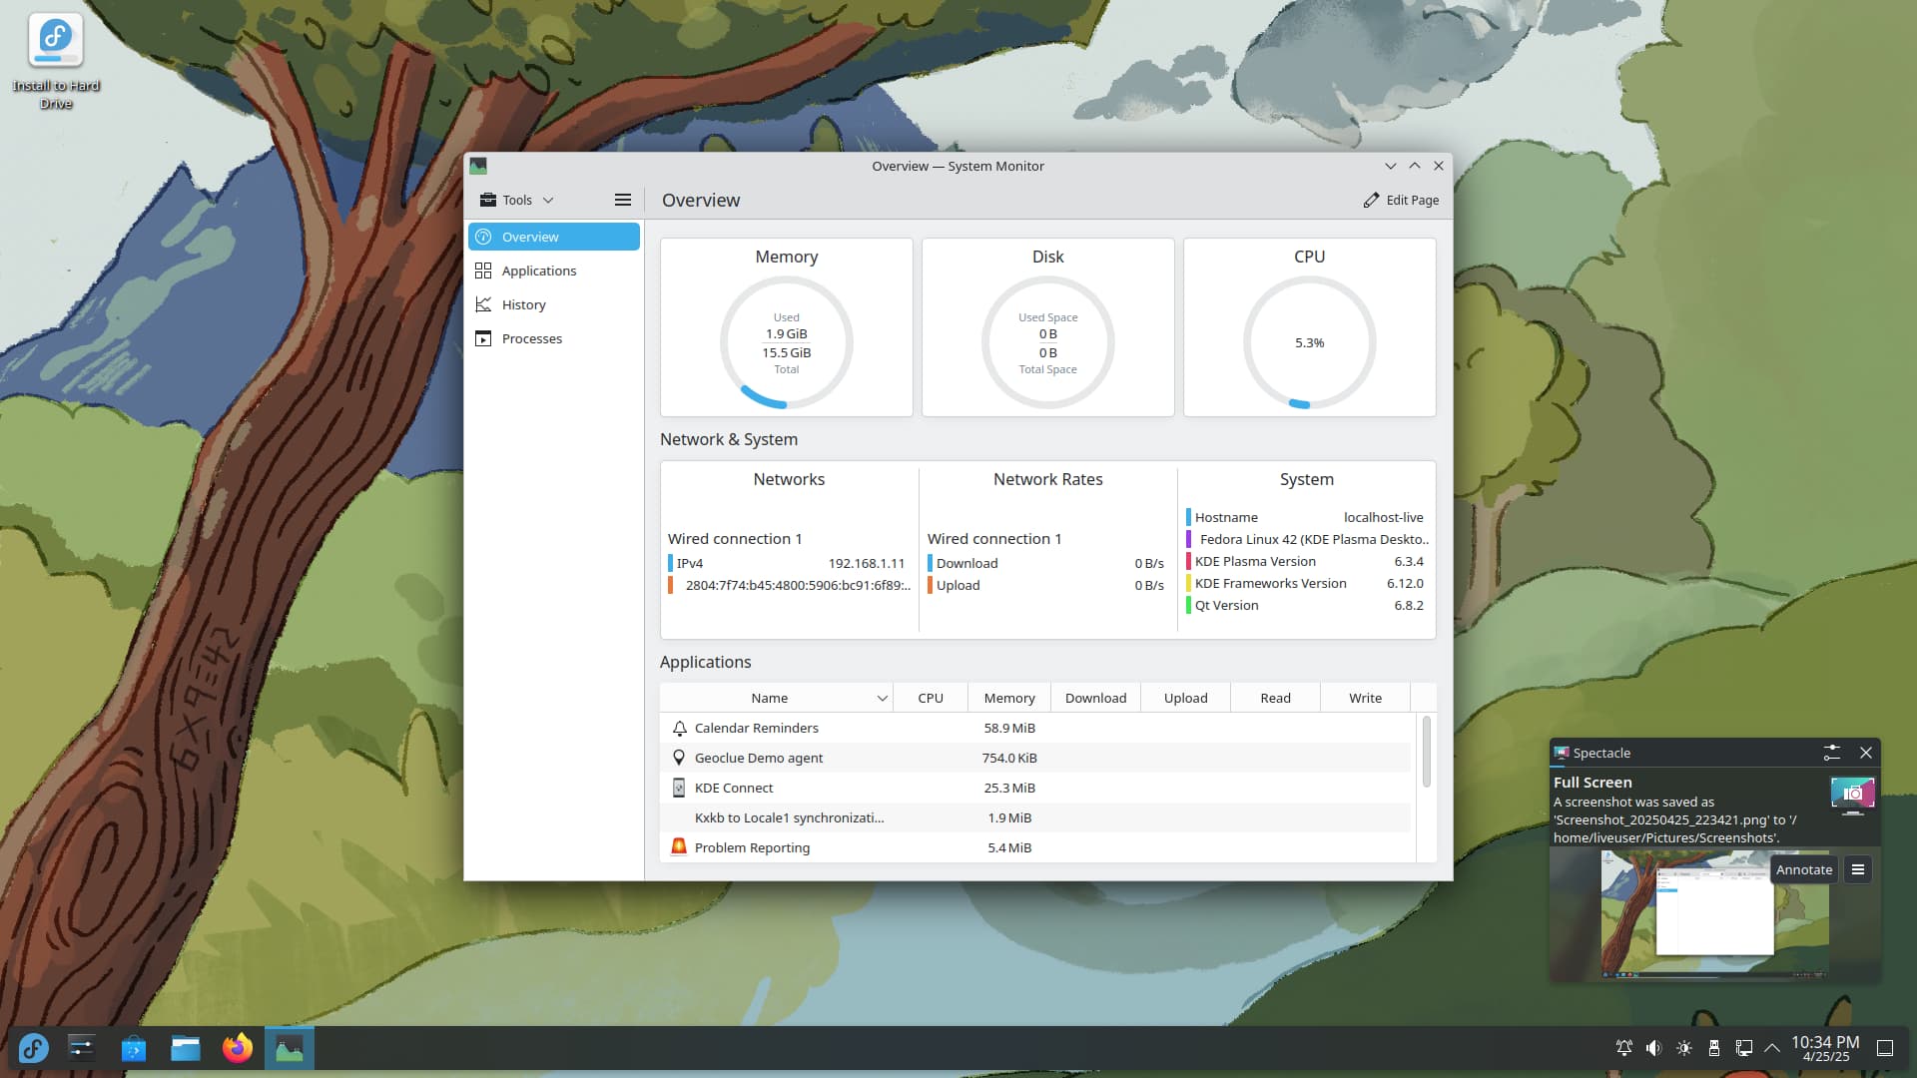Open System Settings from the taskbar
This screenshot has height=1078, width=1917.
(81, 1048)
